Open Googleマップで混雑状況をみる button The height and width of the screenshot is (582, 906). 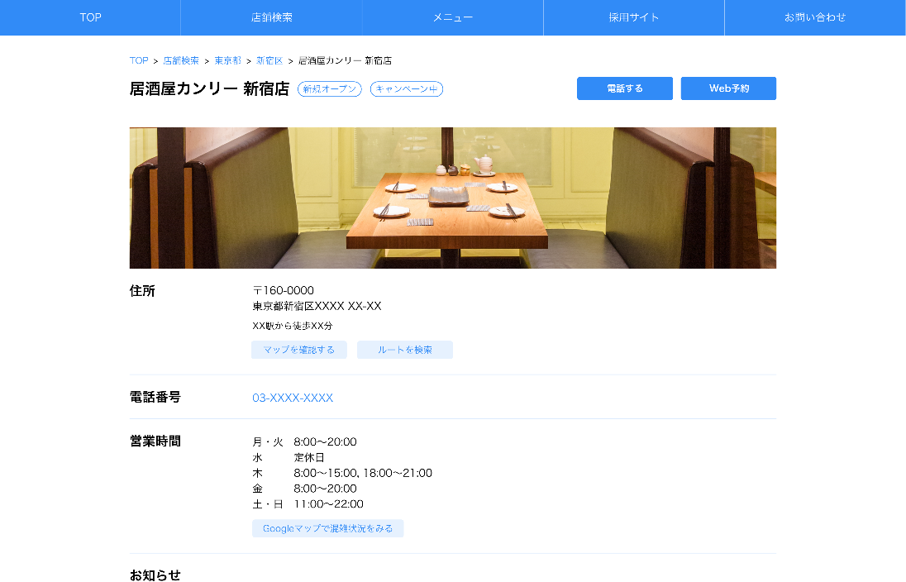click(x=328, y=528)
